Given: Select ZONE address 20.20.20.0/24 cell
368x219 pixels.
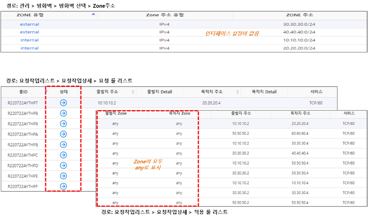Looking at the screenshot, I should 299,48.
